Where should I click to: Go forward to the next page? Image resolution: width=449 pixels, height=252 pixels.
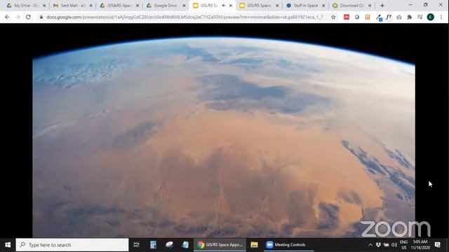click(x=18, y=17)
